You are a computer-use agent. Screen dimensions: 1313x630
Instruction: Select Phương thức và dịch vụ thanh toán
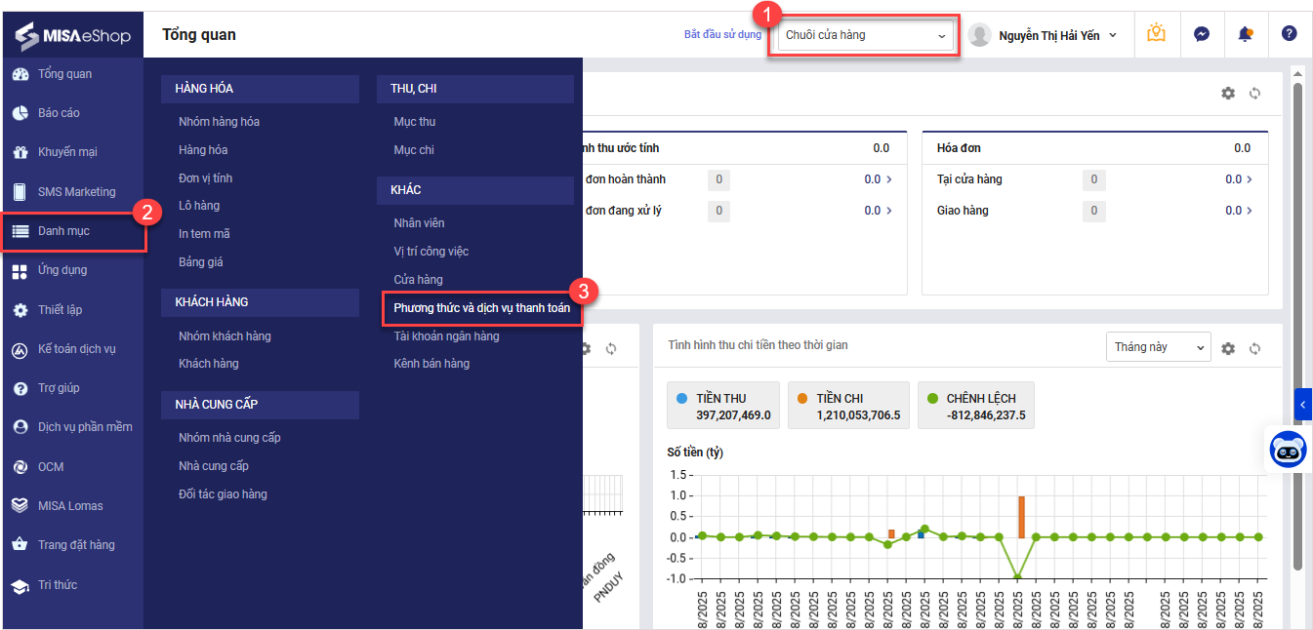[481, 308]
